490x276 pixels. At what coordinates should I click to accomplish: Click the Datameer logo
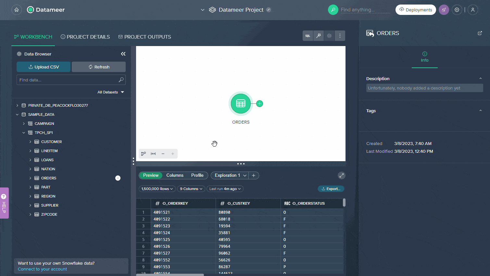(46, 10)
